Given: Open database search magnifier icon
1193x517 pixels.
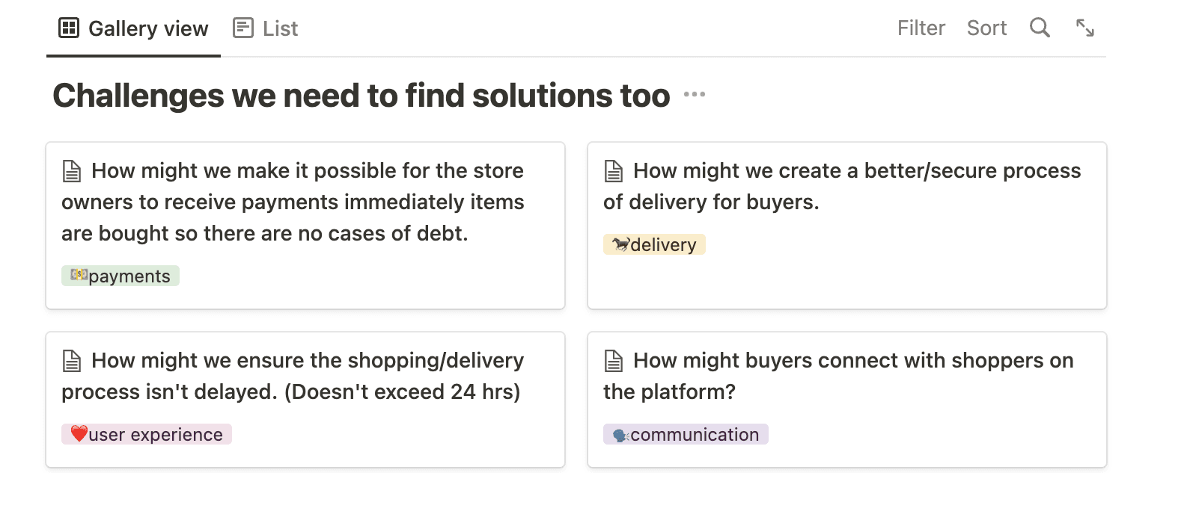Looking at the screenshot, I should point(1040,28).
